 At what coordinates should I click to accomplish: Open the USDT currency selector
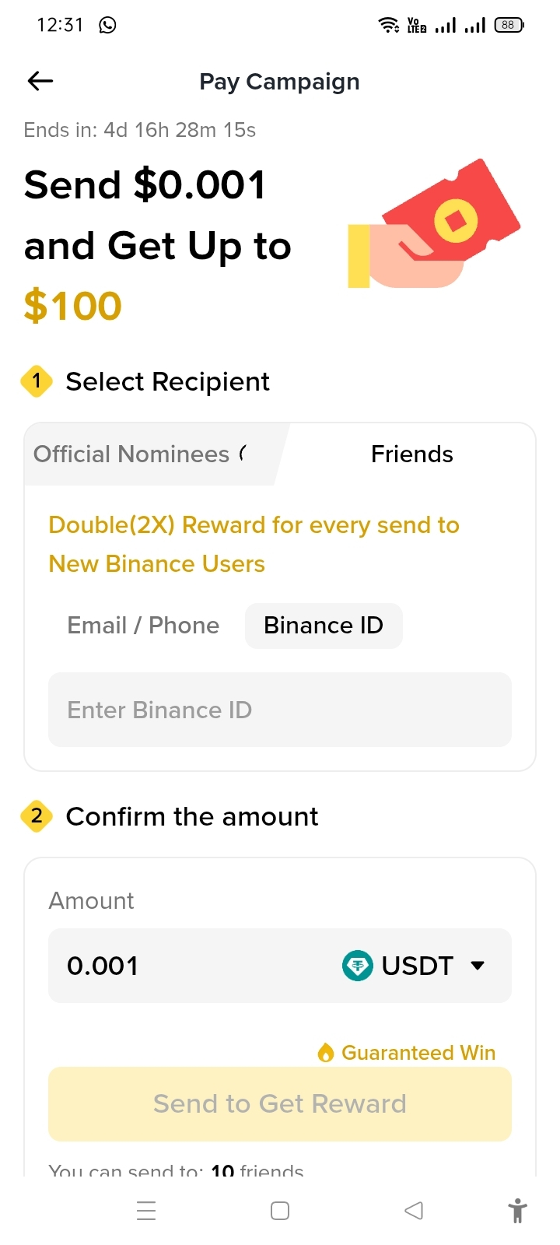pyautogui.click(x=415, y=966)
